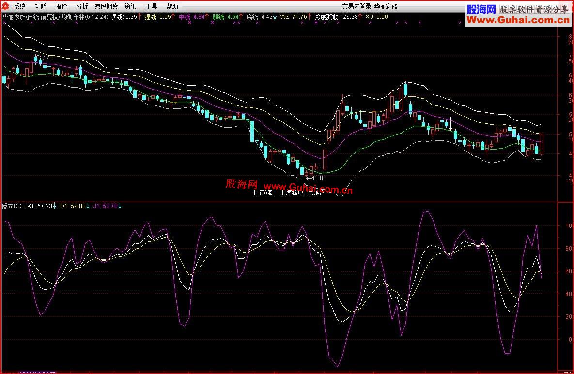Viewport: 574px width, 374px height.
Task: Open the 报价 menu
Action: (62, 6)
